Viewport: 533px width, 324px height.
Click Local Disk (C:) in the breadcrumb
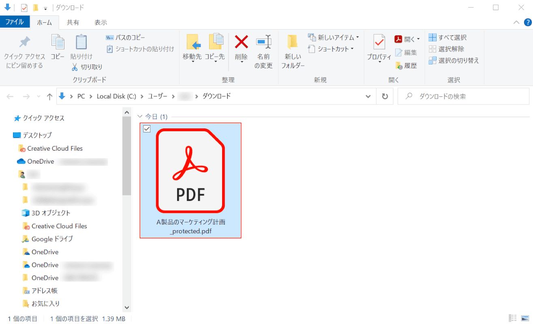point(116,96)
